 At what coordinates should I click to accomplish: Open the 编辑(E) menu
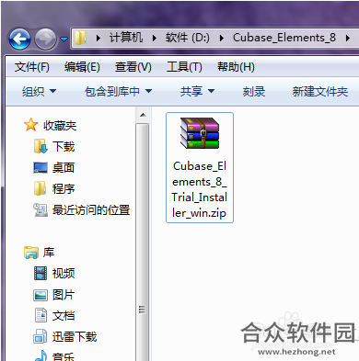(x=82, y=67)
